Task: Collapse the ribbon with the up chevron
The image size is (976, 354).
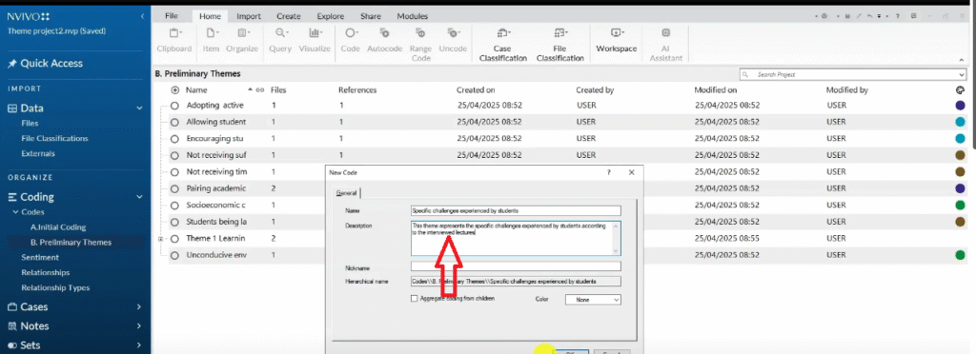Action: point(962,60)
